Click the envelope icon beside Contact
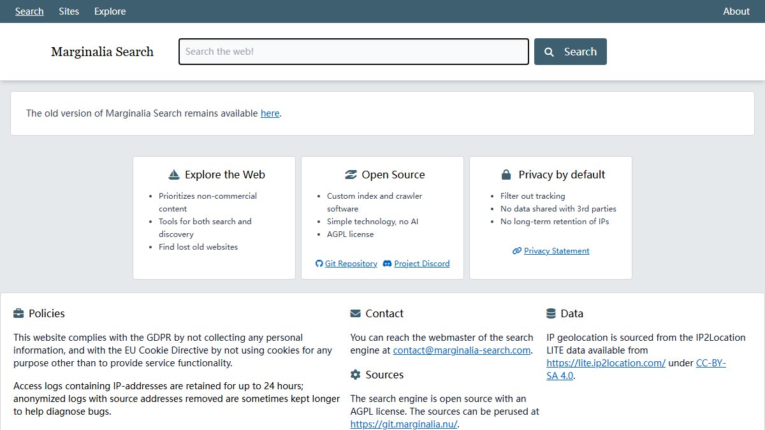 (x=356, y=313)
